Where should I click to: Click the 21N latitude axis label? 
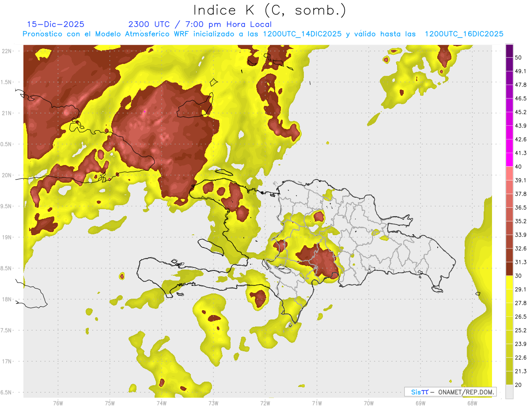pos(8,113)
